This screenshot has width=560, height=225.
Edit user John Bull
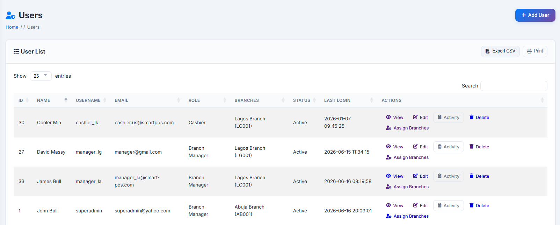pos(420,206)
